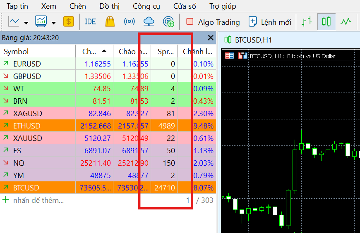Click WT bid price 74.85
Image resolution: width=360 pixels, height=233 pixels.
pyautogui.click(x=101, y=89)
